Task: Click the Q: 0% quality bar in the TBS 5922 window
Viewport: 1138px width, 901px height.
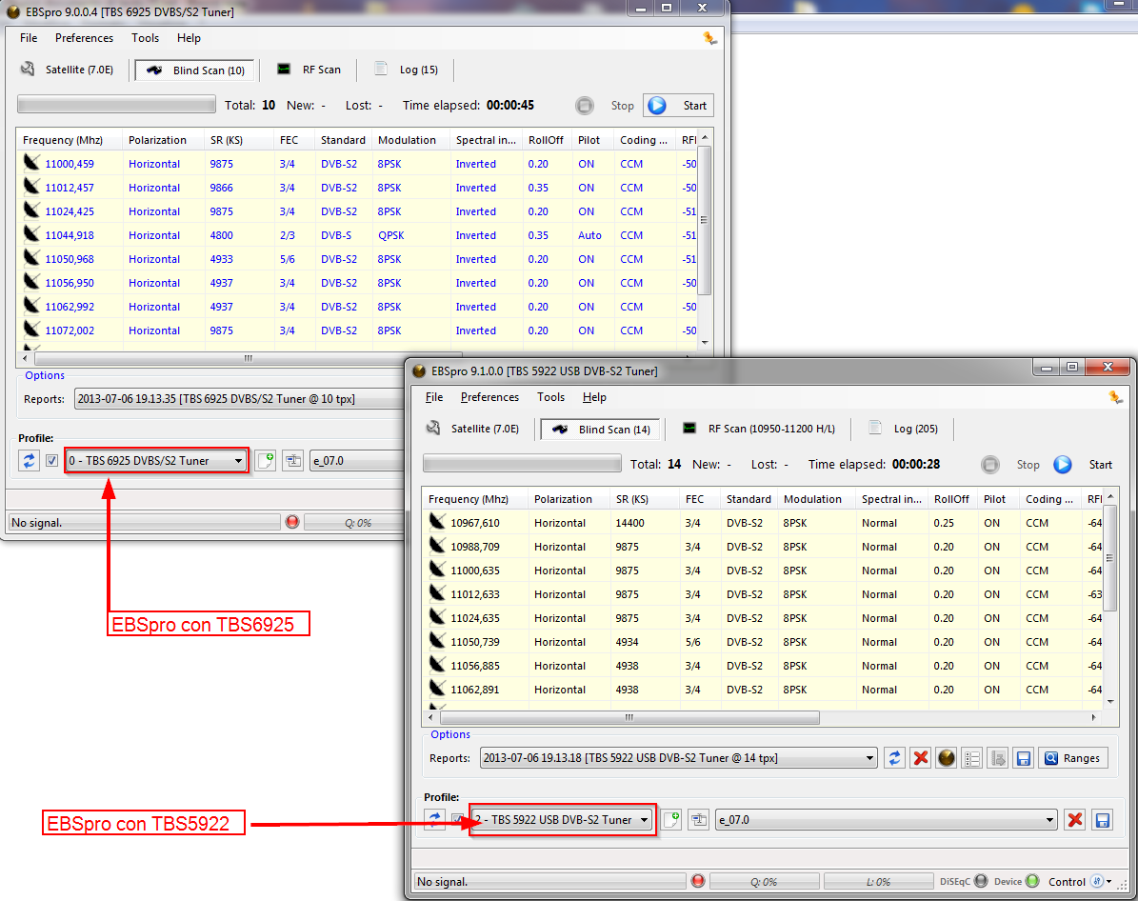Action: (765, 881)
